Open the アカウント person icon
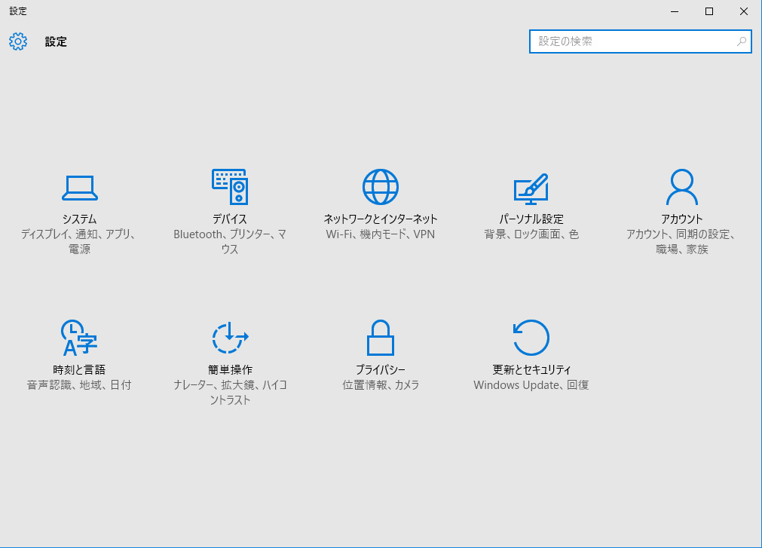The width and height of the screenshot is (762, 548). (682, 187)
